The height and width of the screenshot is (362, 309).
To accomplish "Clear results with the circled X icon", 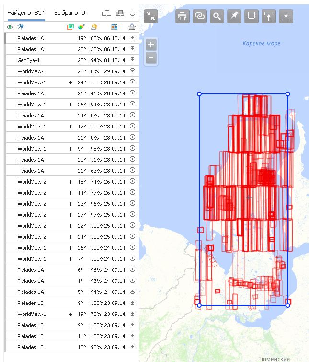I will (133, 13).
